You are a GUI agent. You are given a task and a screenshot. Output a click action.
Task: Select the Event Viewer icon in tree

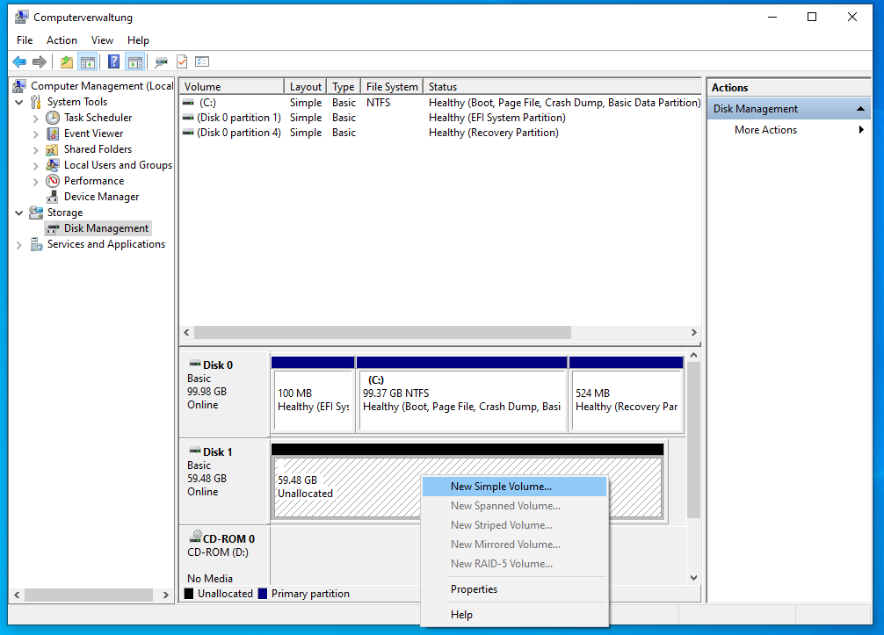(53, 133)
